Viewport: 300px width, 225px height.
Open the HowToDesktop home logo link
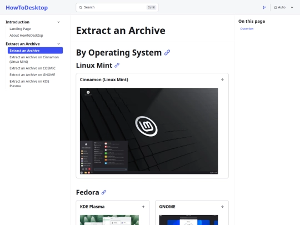pos(27,8)
